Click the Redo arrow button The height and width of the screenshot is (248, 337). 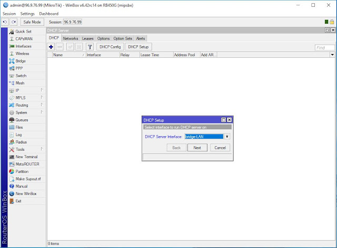(x=14, y=22)
